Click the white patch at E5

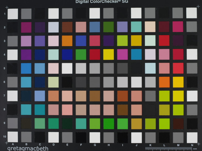coord(67,68)
